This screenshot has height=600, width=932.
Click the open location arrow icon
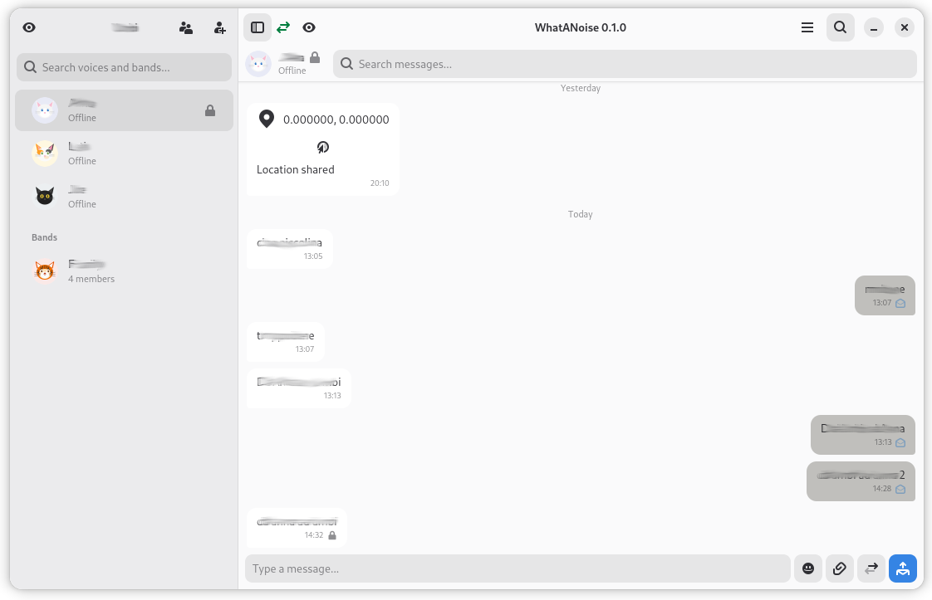(x=323, y=147)
